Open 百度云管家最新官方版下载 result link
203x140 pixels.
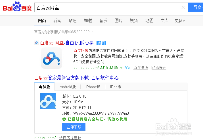76,78
